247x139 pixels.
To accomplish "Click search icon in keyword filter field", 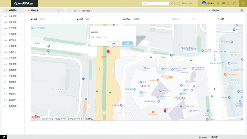I will coord(193,19).
